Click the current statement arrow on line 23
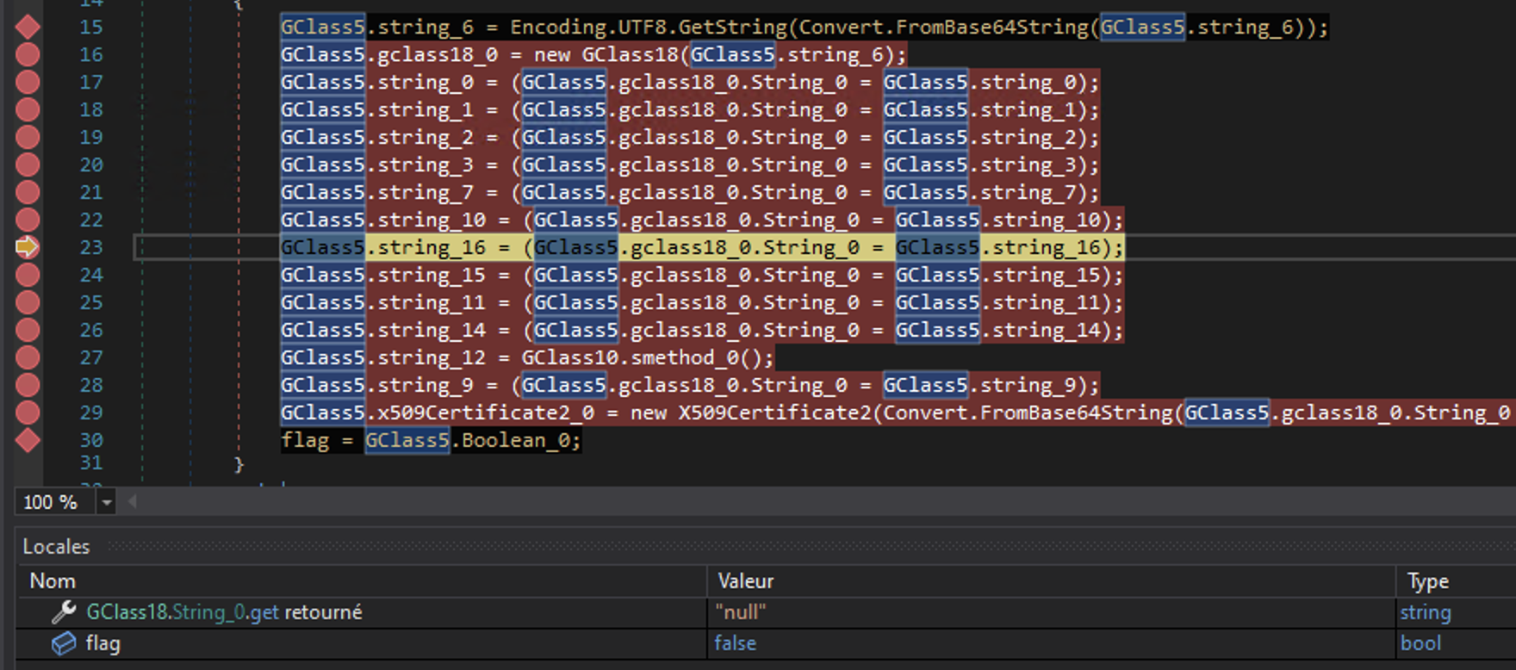Viewport: 1516px width, 670px height. tap(28, 247)
